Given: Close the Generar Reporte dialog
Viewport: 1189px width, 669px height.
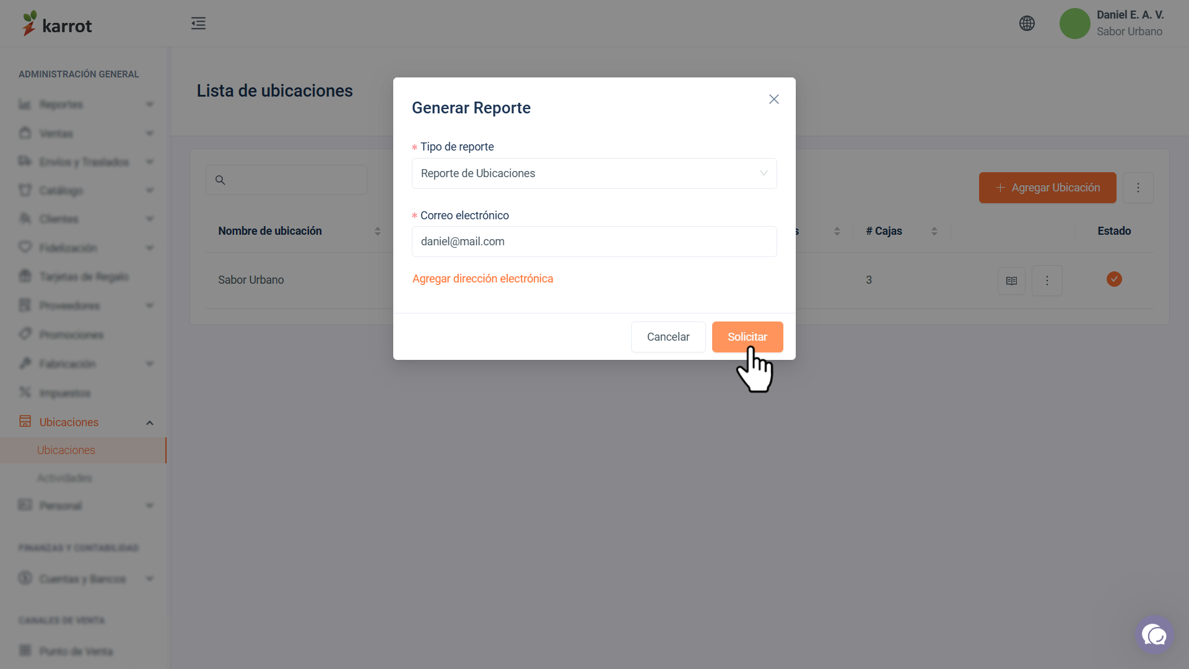Looking at the screenshot, I should click(774, 99).
